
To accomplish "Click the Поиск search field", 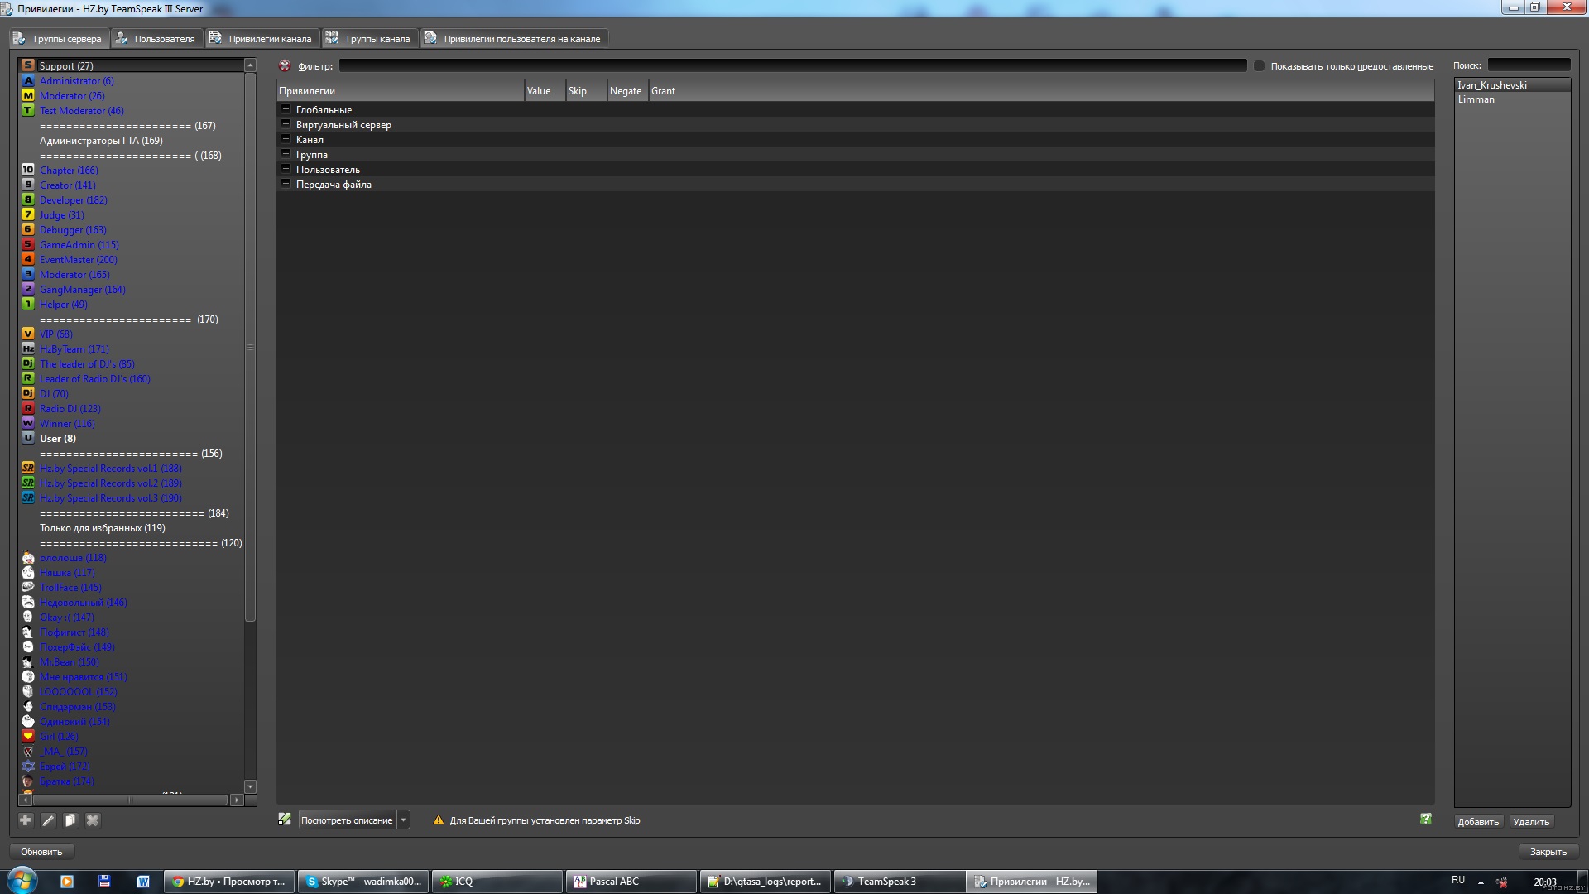I will (1529, 65).
